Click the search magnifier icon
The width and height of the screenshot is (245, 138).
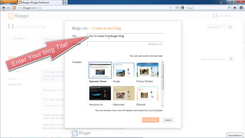229,8
